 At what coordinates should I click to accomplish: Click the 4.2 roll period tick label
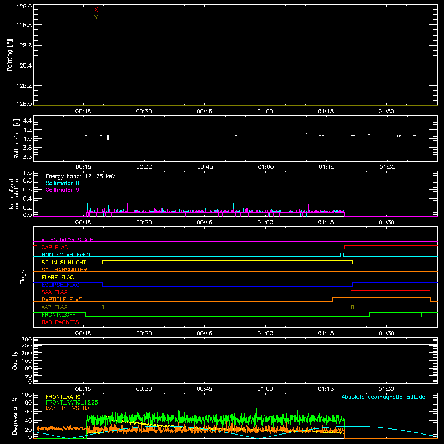[x=27, y=130]
